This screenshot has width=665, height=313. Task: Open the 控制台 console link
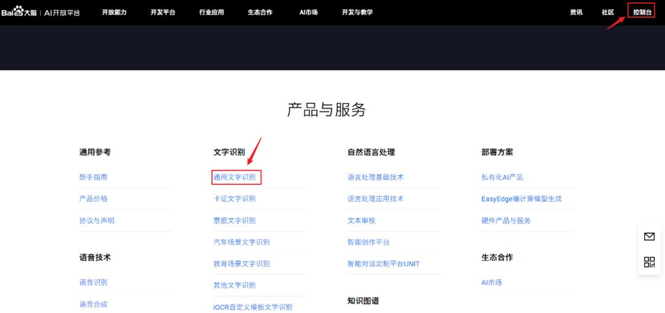point(642,12)
